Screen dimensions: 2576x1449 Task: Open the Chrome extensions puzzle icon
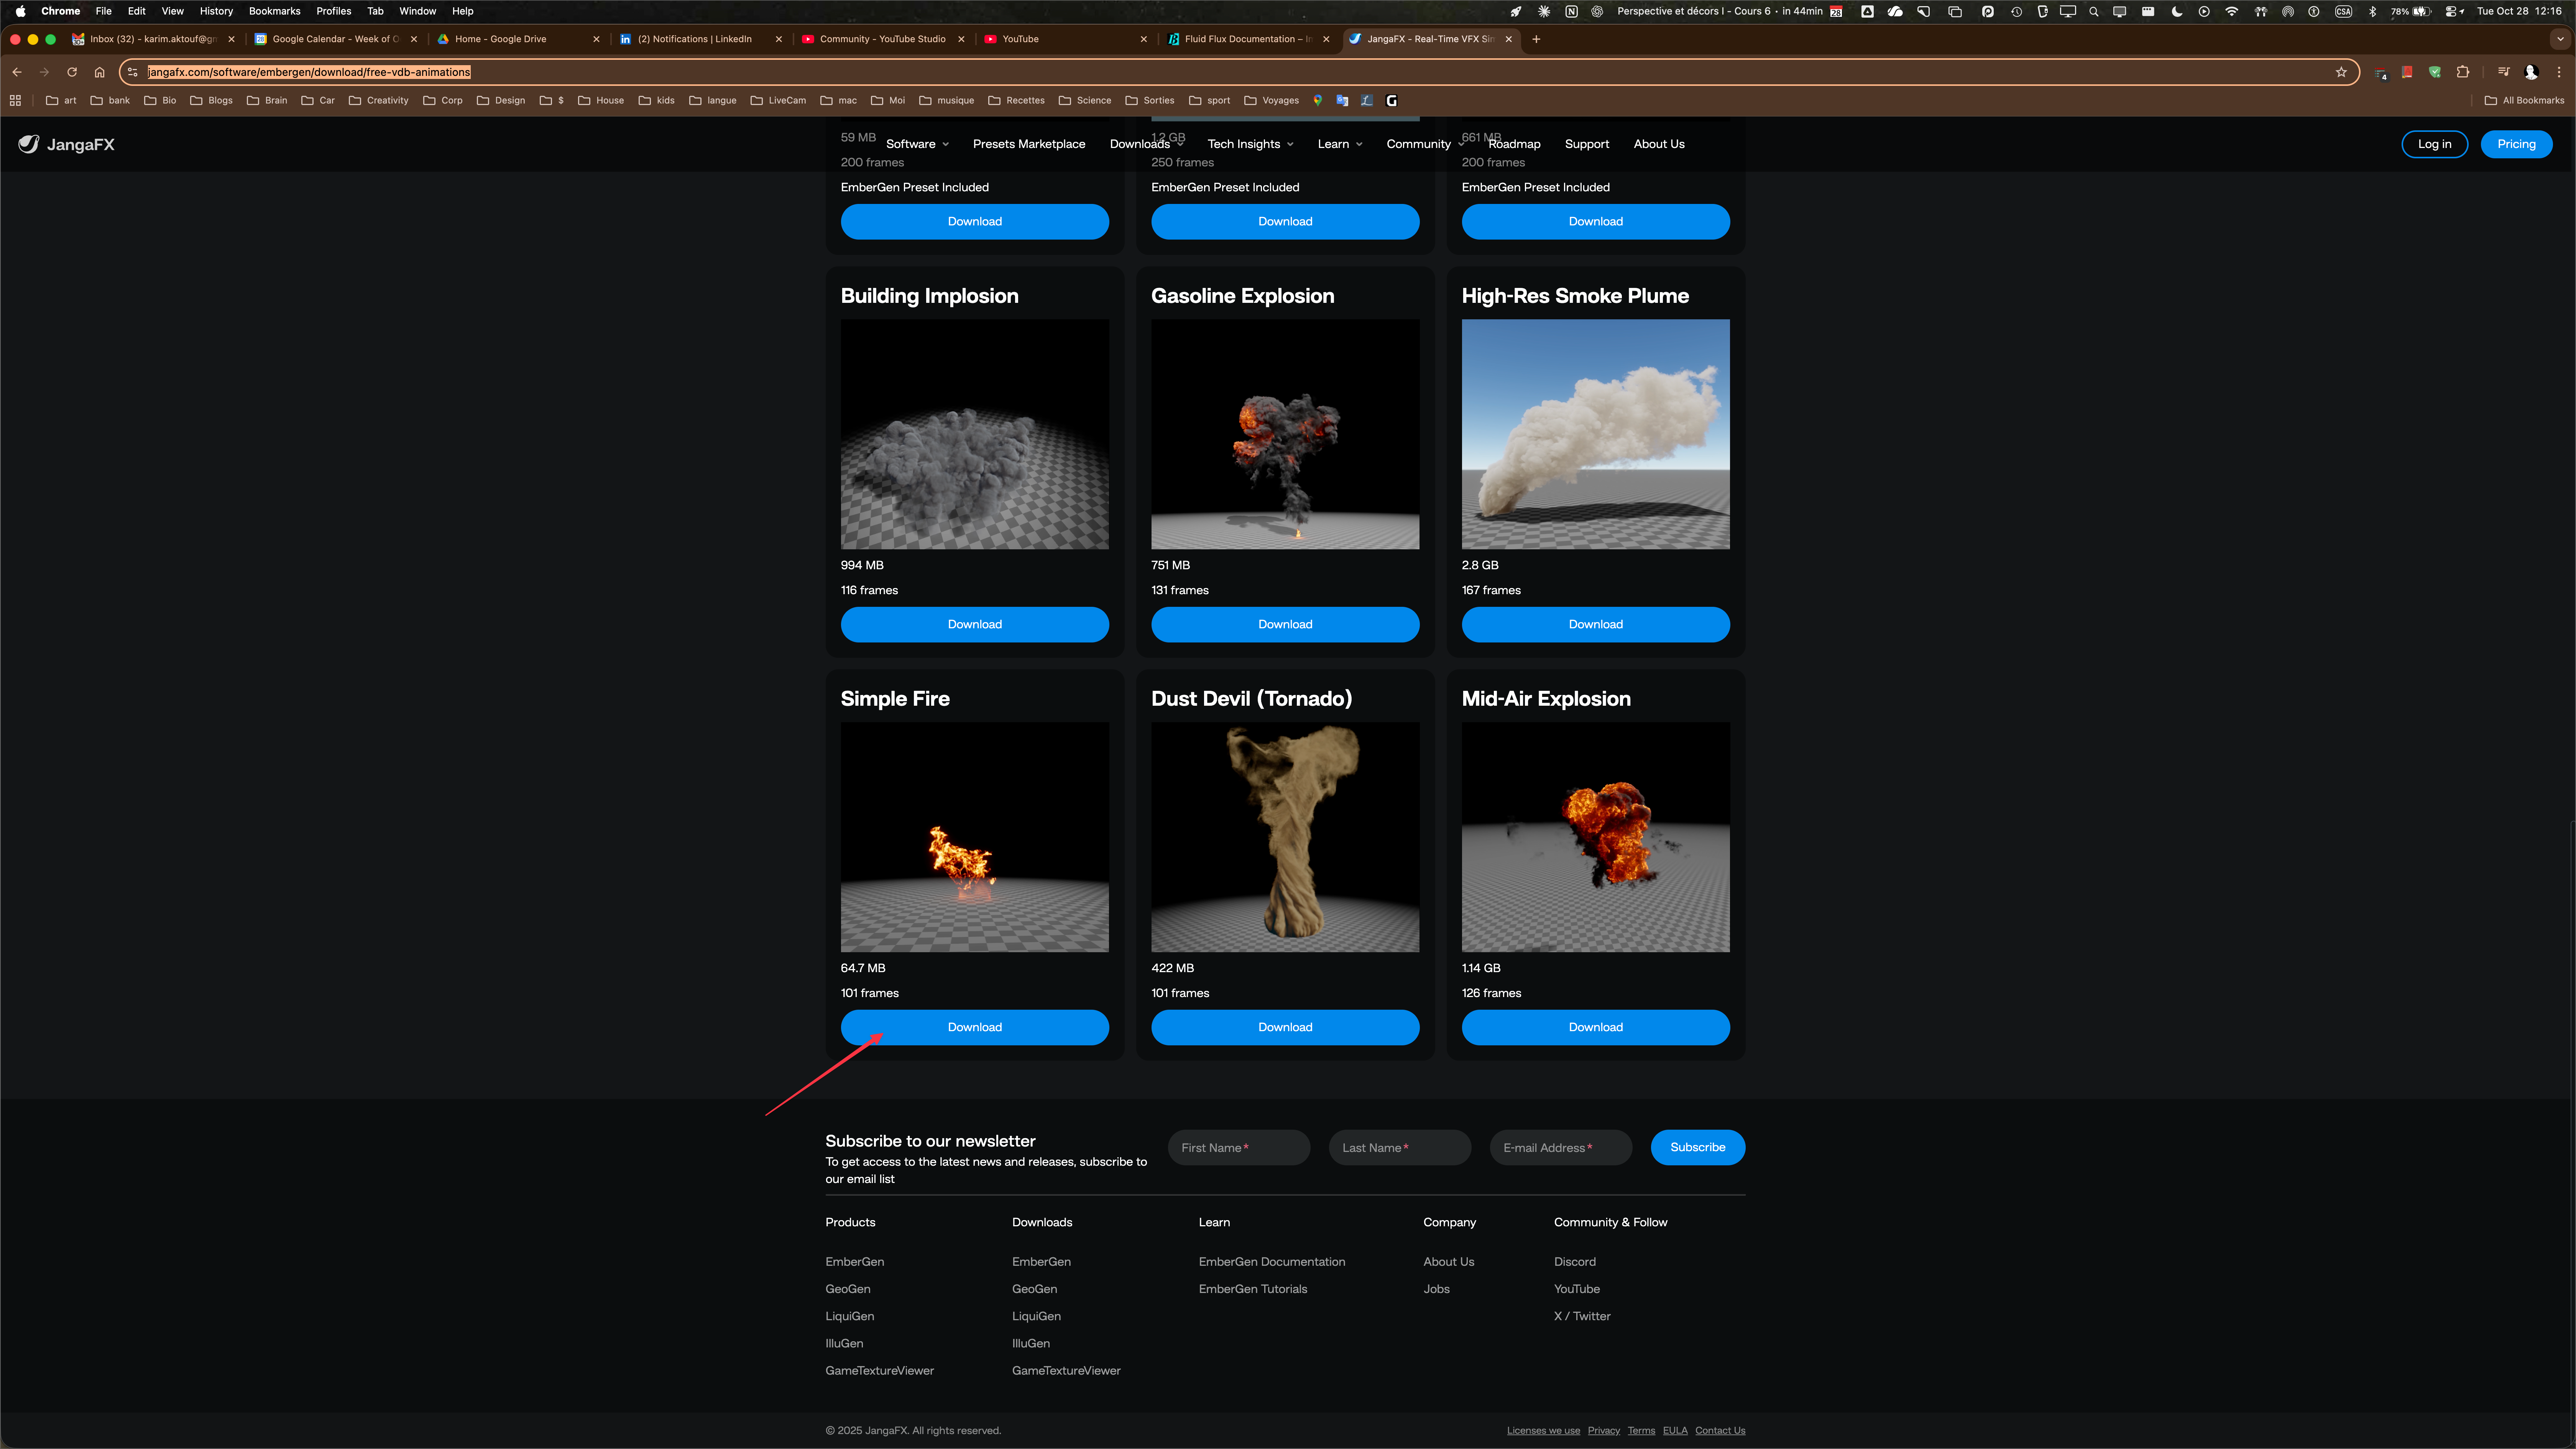[x=2463, y=72]
